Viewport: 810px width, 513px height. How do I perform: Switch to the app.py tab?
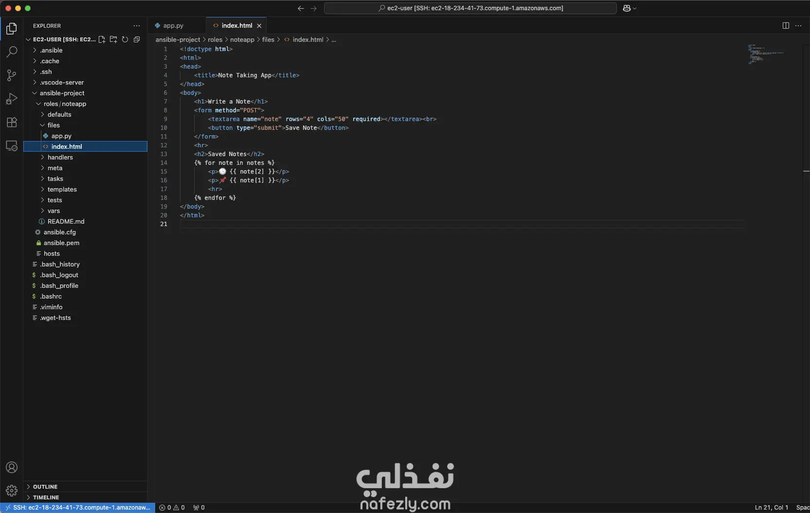173,25
